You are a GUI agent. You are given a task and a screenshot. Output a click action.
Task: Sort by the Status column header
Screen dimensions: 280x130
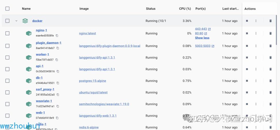[x=151, y=9]
